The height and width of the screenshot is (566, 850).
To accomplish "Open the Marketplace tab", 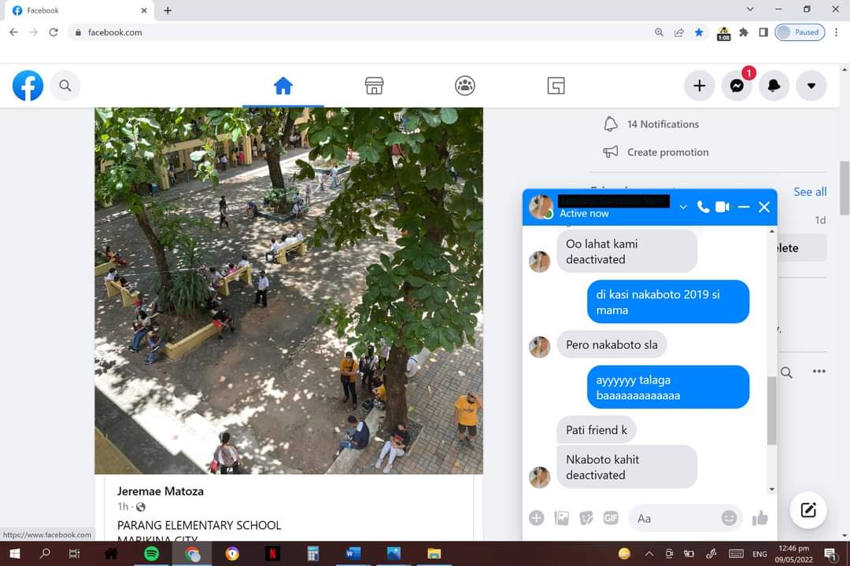I will [374, 86].
